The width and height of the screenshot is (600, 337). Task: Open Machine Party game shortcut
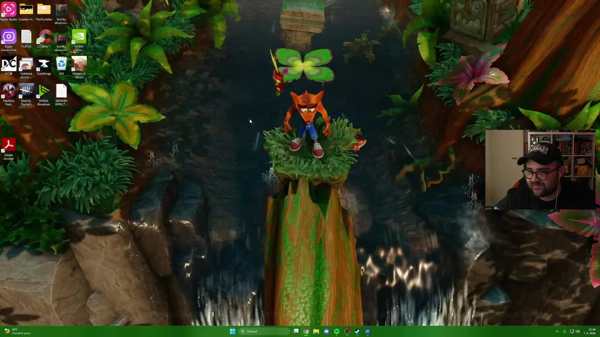[8, 95]
